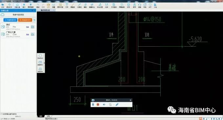223x120 pixels.
Task: Open the 文字查找 text search tool
Action: (x=114, y=6)
